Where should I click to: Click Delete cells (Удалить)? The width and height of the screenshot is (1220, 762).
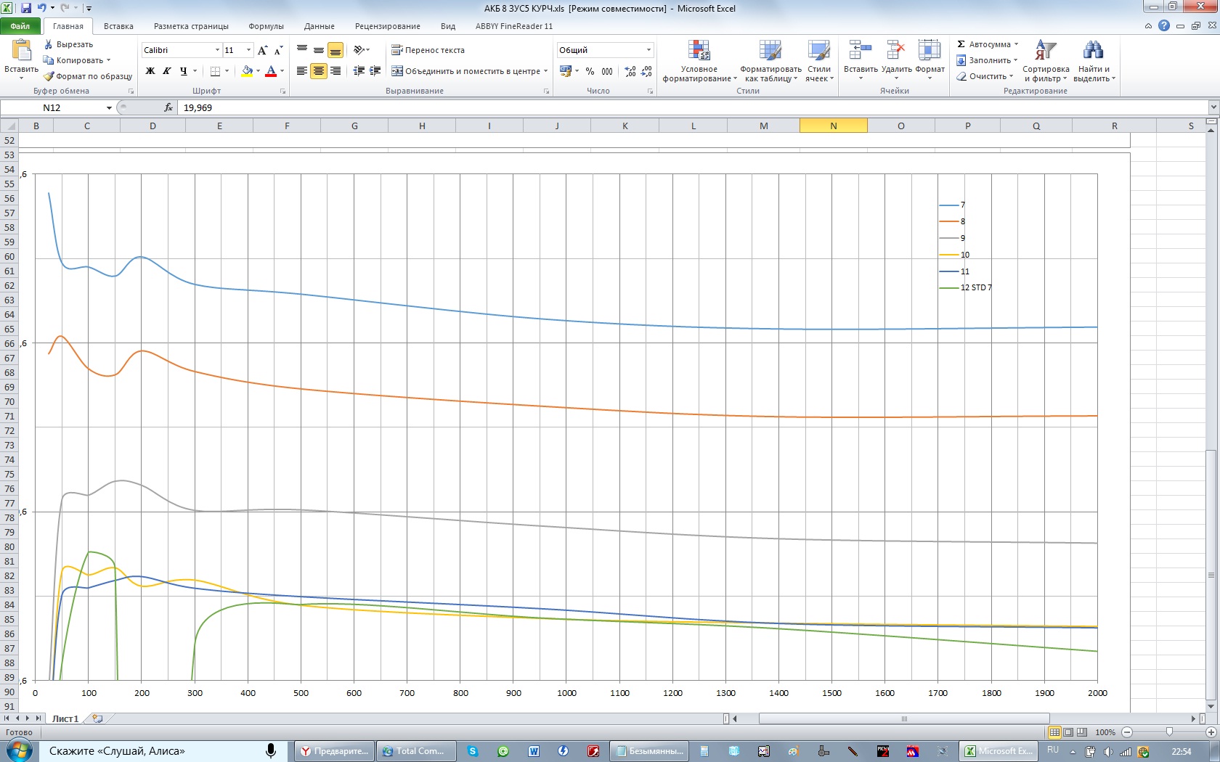[896, 60]
